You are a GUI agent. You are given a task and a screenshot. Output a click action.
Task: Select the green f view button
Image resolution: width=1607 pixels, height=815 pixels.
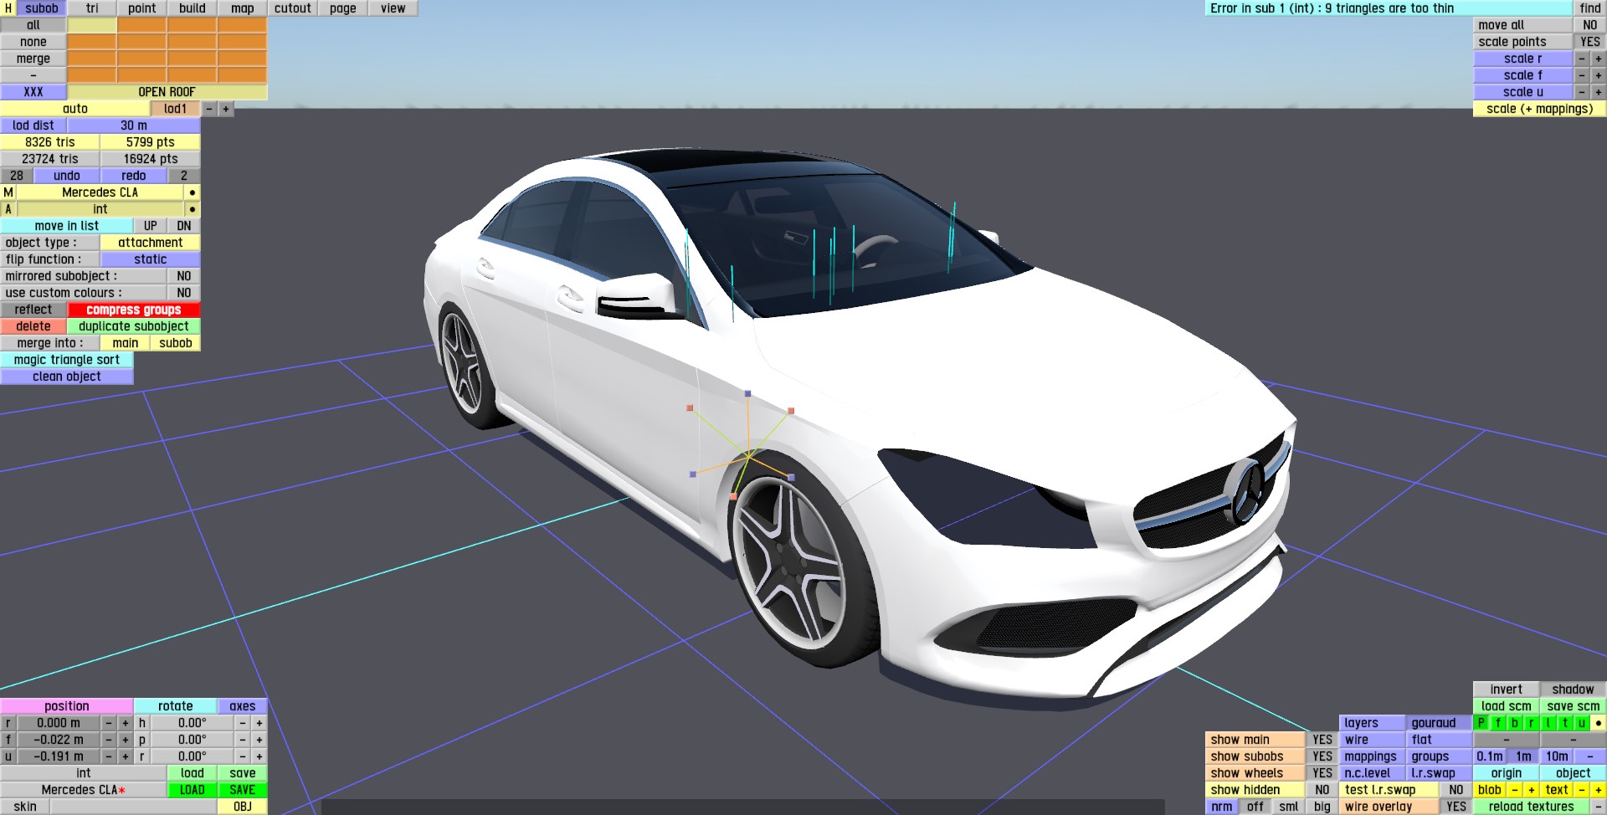pos(1498,723)
